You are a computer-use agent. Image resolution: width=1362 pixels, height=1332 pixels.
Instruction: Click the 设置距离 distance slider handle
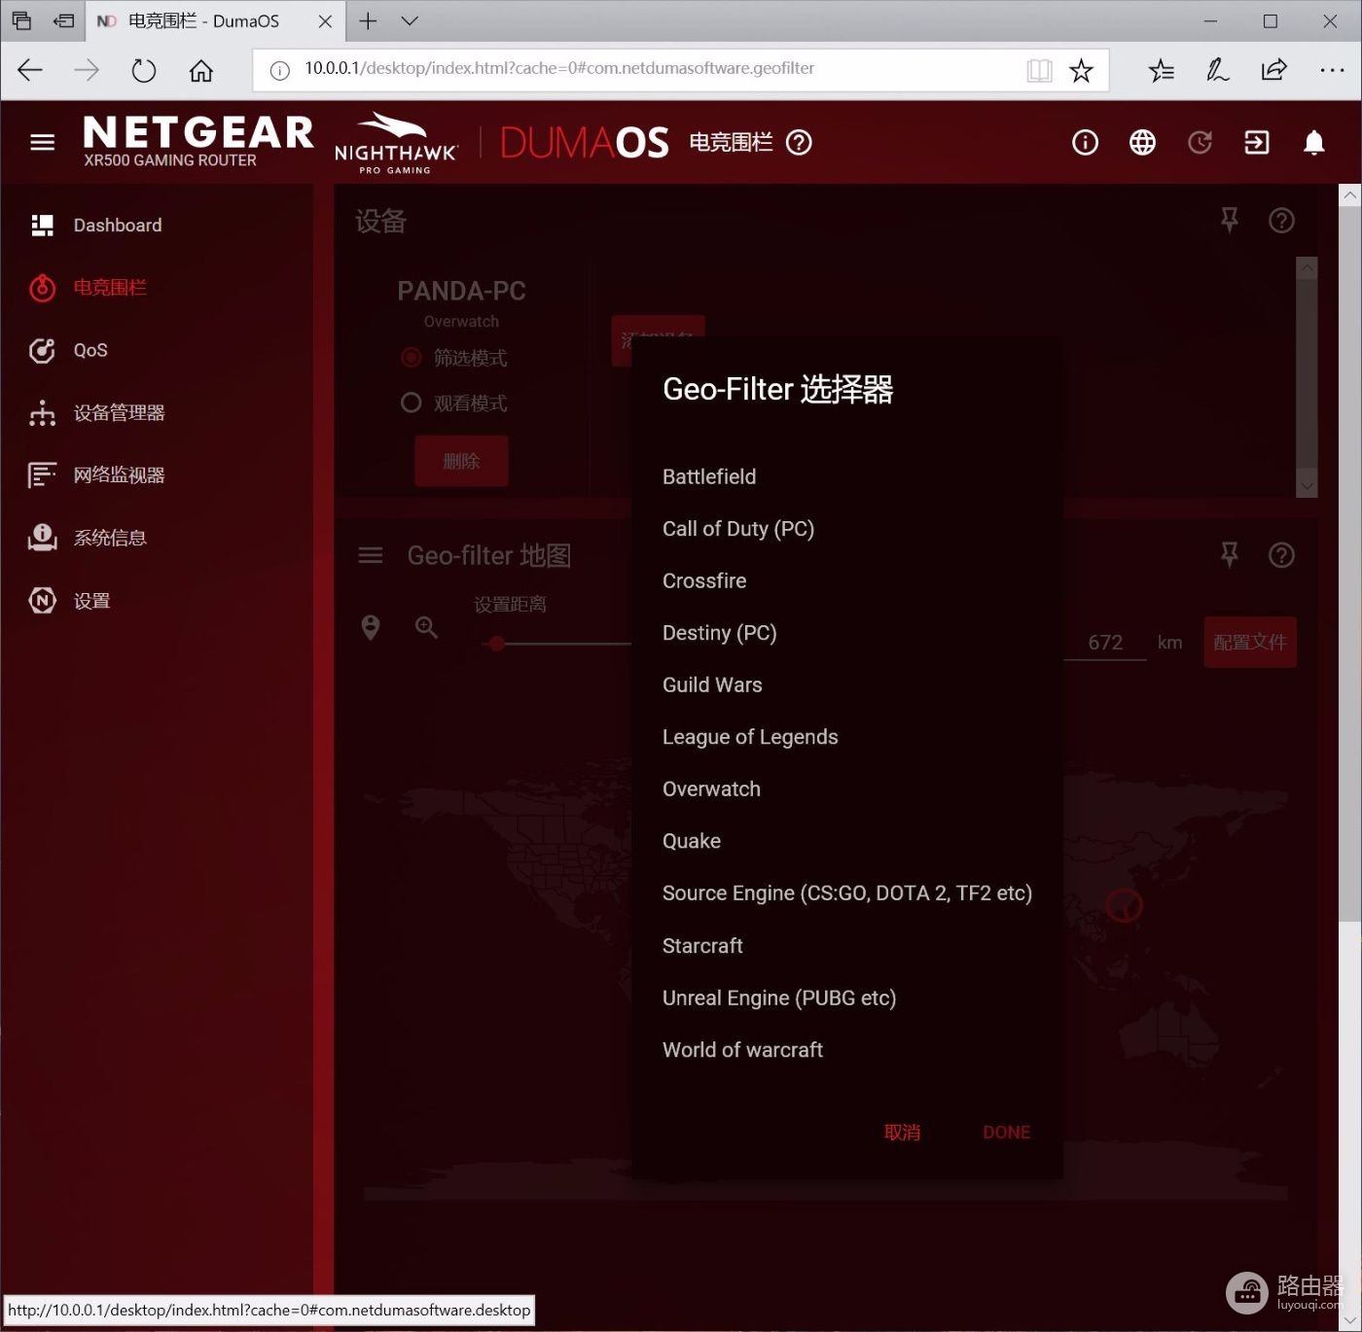(497, 644)
